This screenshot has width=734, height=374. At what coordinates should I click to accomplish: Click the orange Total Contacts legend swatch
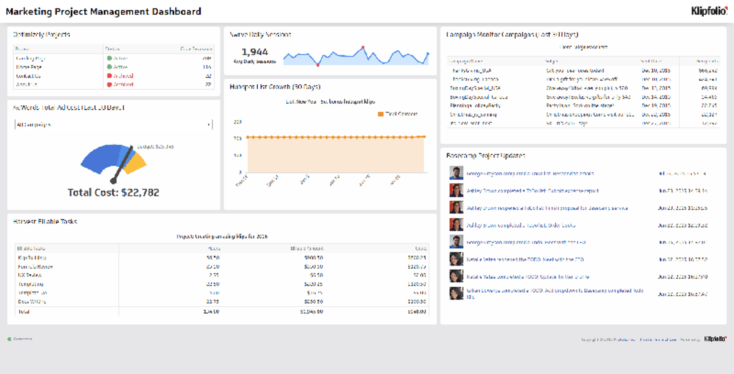[381, 114]
